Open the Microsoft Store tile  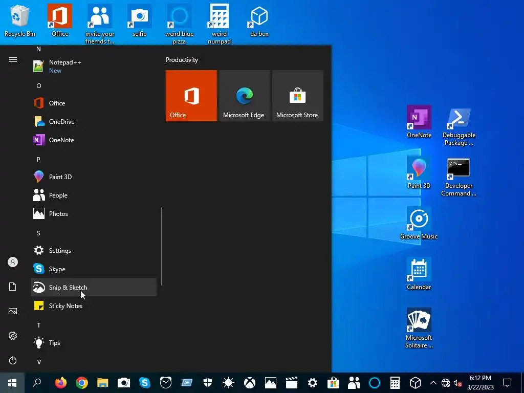[x=298, y=96]
